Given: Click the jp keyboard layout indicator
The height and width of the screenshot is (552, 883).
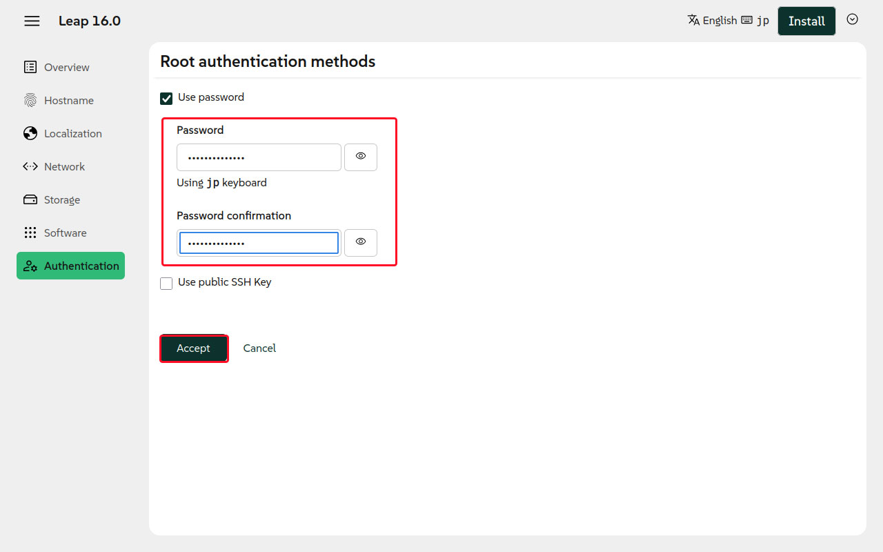Looking at the screenshot, I should click(x=755, y=21).
